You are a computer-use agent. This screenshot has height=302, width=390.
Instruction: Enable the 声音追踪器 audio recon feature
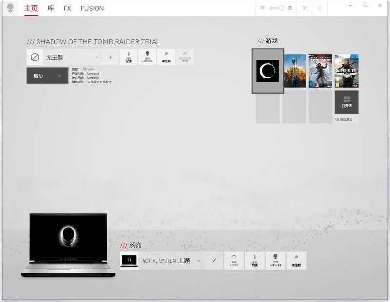point(184,57)
